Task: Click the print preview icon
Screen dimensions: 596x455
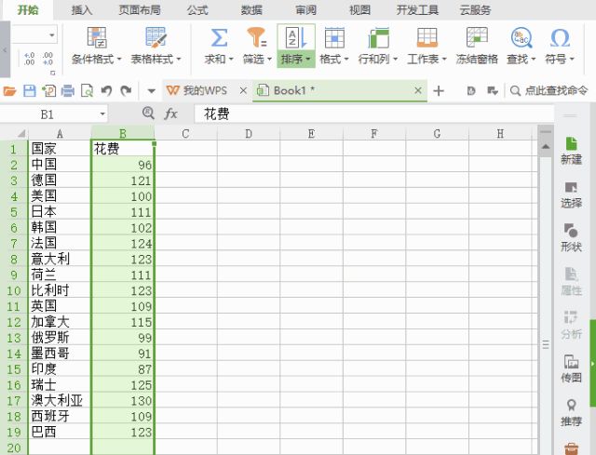Action: (87, 91)
